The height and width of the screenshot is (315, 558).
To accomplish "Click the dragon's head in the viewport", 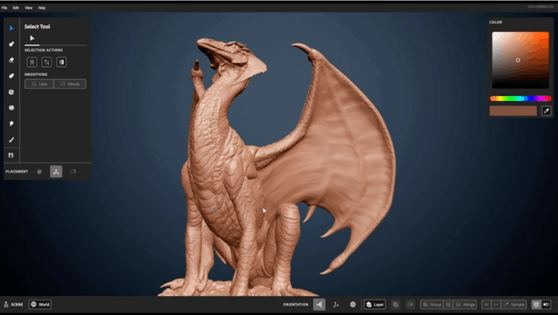I will (x=232, y=55).
